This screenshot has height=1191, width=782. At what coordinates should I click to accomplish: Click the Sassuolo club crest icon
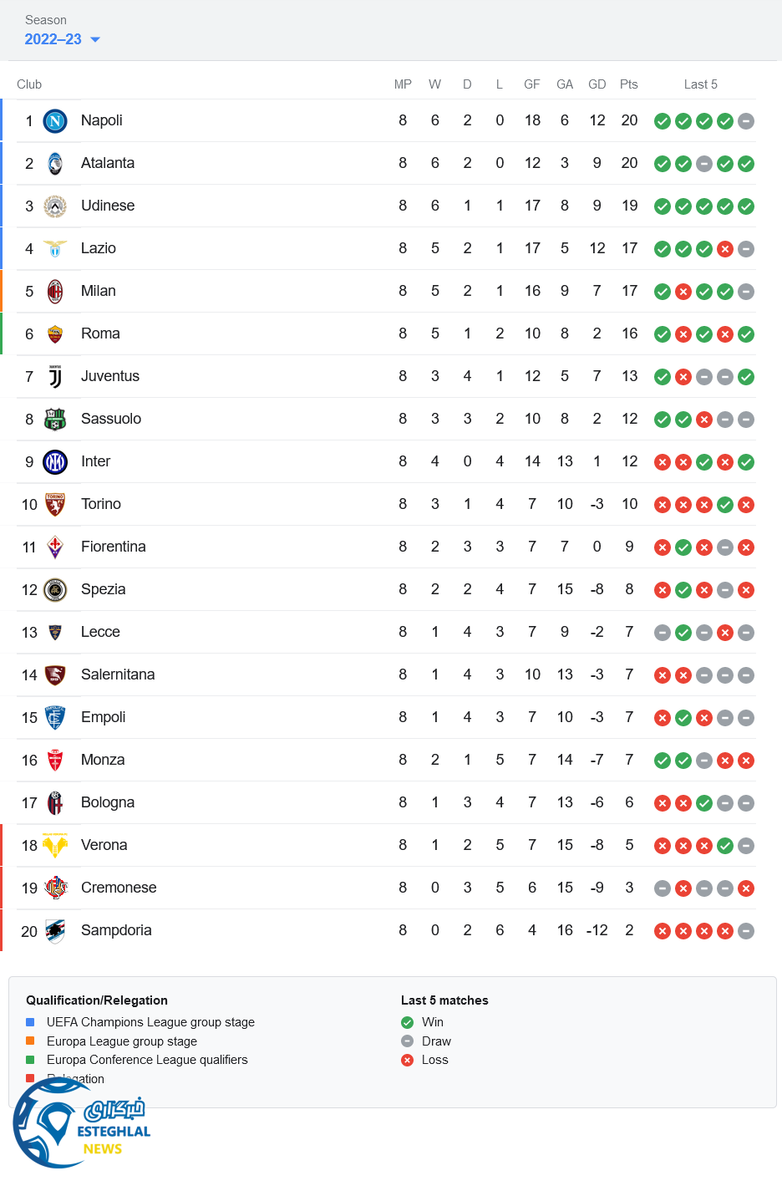pos(55,420)
